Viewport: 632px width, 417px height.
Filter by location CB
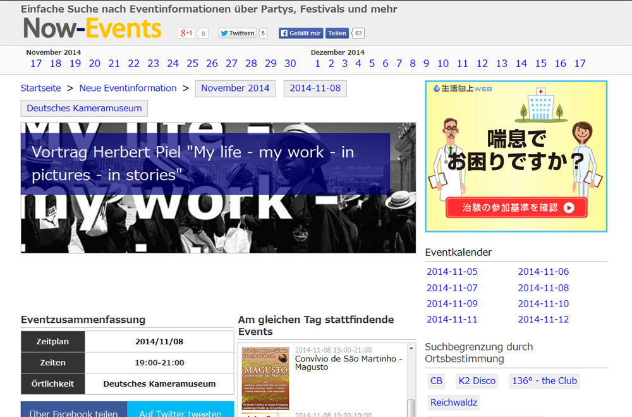pyautogui.click(x=436, y=381)
